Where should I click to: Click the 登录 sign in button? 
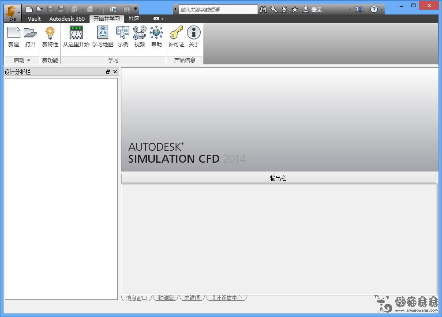[x=312, y=10]
